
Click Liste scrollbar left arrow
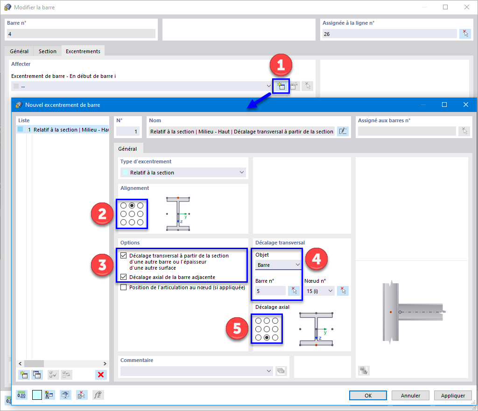coord(20,363)
